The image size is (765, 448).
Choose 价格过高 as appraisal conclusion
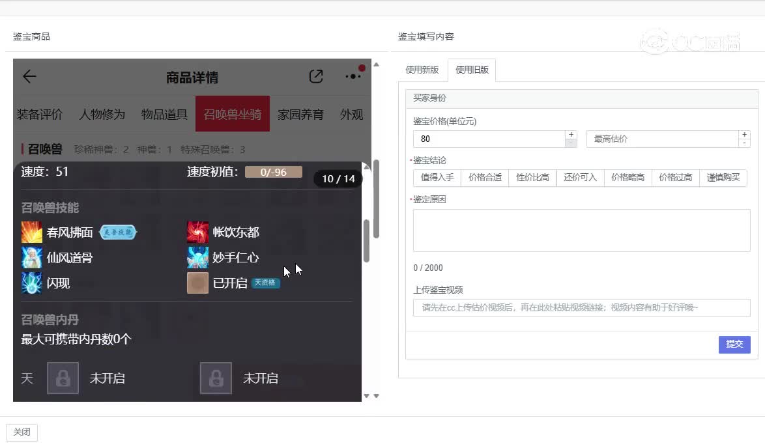click(676, 178)
